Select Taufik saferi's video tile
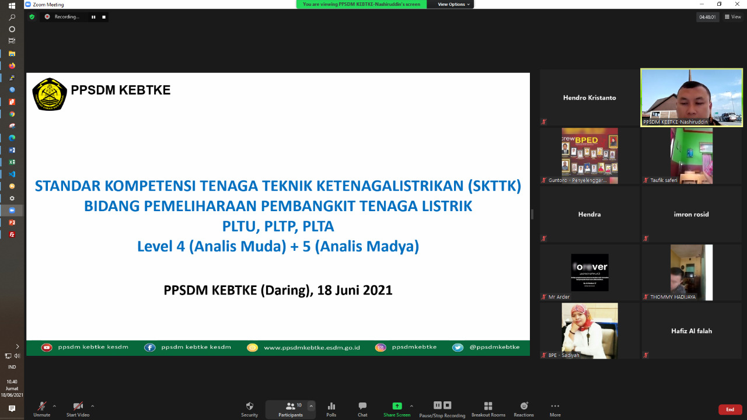The height and width of the screenshot is (420, 747). 692,156
